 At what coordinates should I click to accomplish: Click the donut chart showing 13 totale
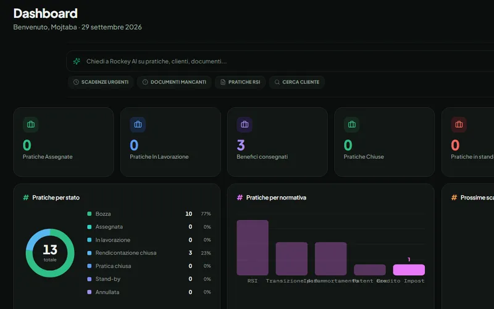(x=50, y=253)
